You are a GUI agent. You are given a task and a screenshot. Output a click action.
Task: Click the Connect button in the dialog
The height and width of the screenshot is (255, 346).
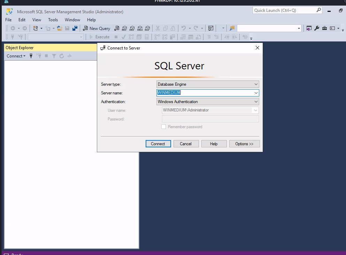pyautogui.click(x=158, y=144)
